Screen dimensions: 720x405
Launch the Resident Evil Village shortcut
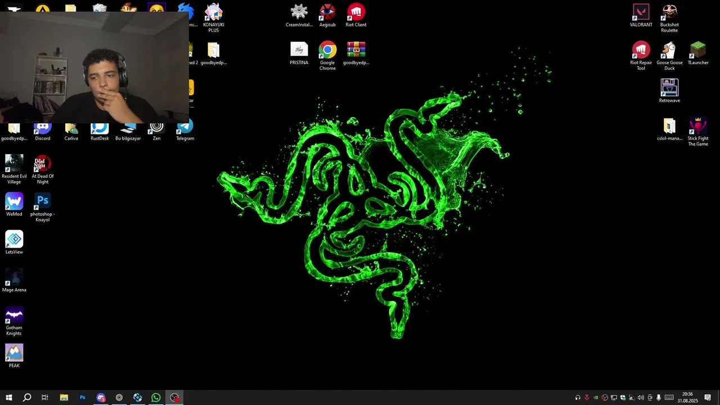click(14, 169)
